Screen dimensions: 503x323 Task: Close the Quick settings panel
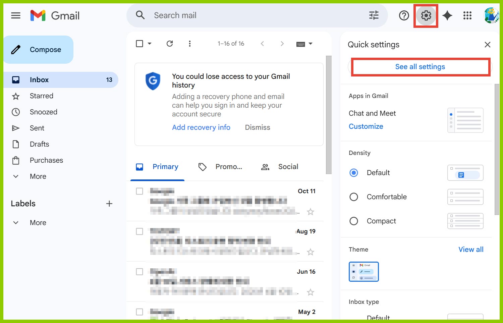488,45
